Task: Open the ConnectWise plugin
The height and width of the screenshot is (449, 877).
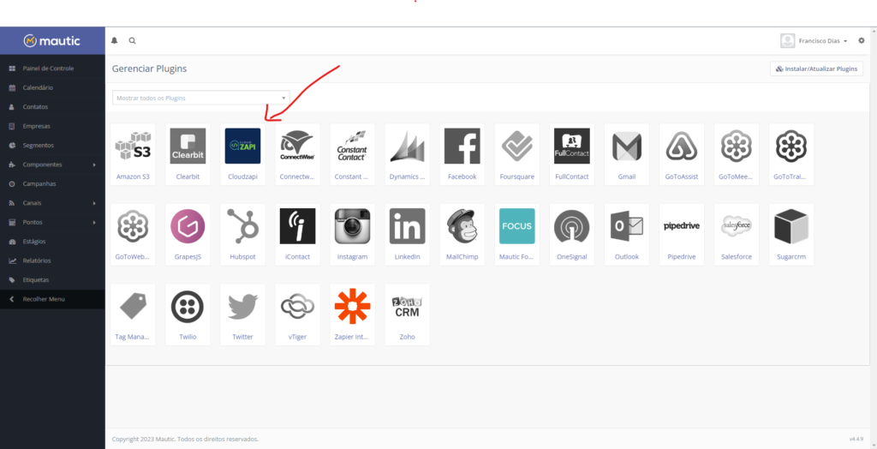Action: click(297, 154)
